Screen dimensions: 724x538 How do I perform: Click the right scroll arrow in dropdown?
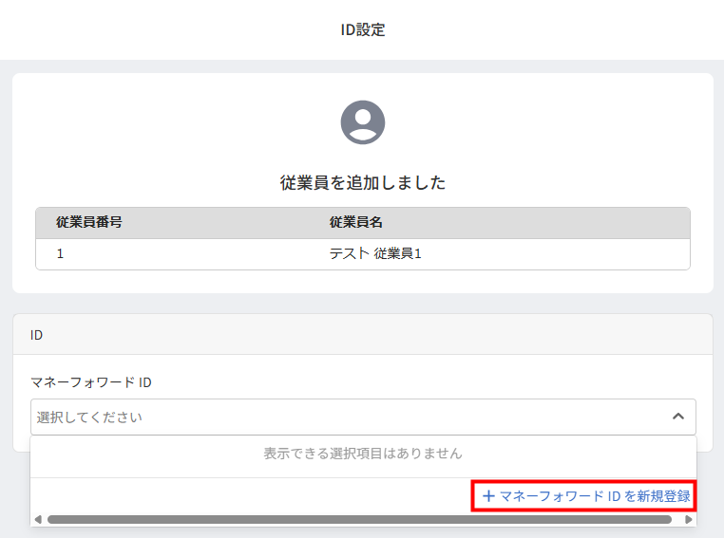click(688, 520)
